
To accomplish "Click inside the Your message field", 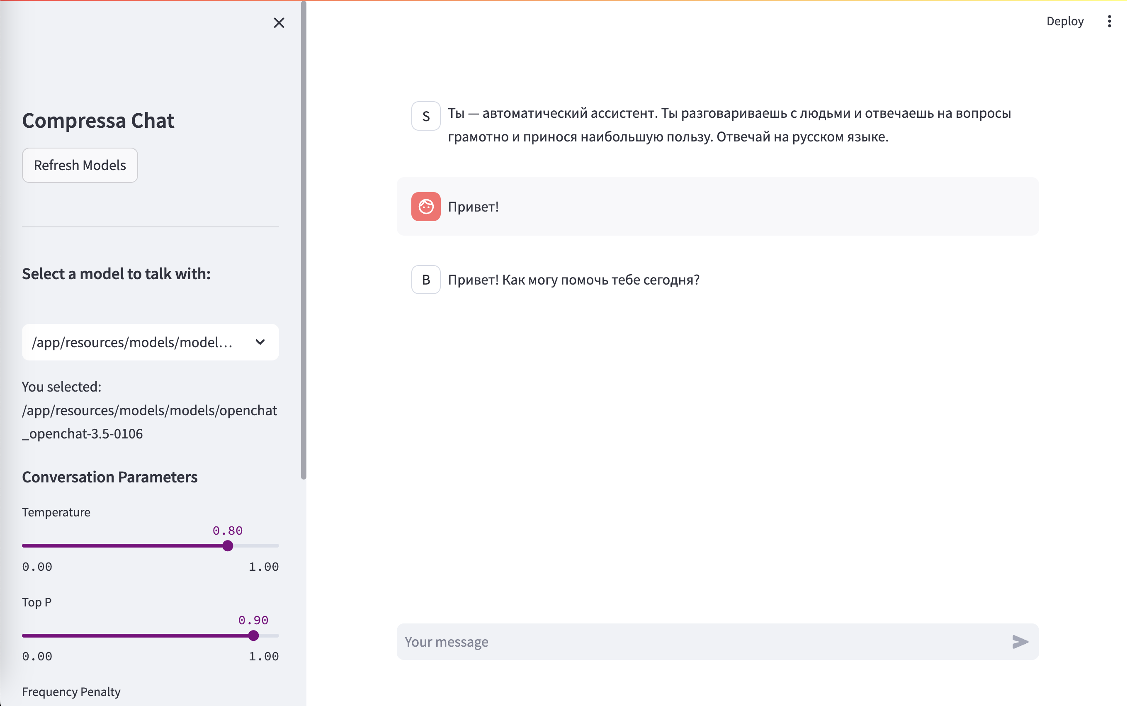I will [653, 642].
